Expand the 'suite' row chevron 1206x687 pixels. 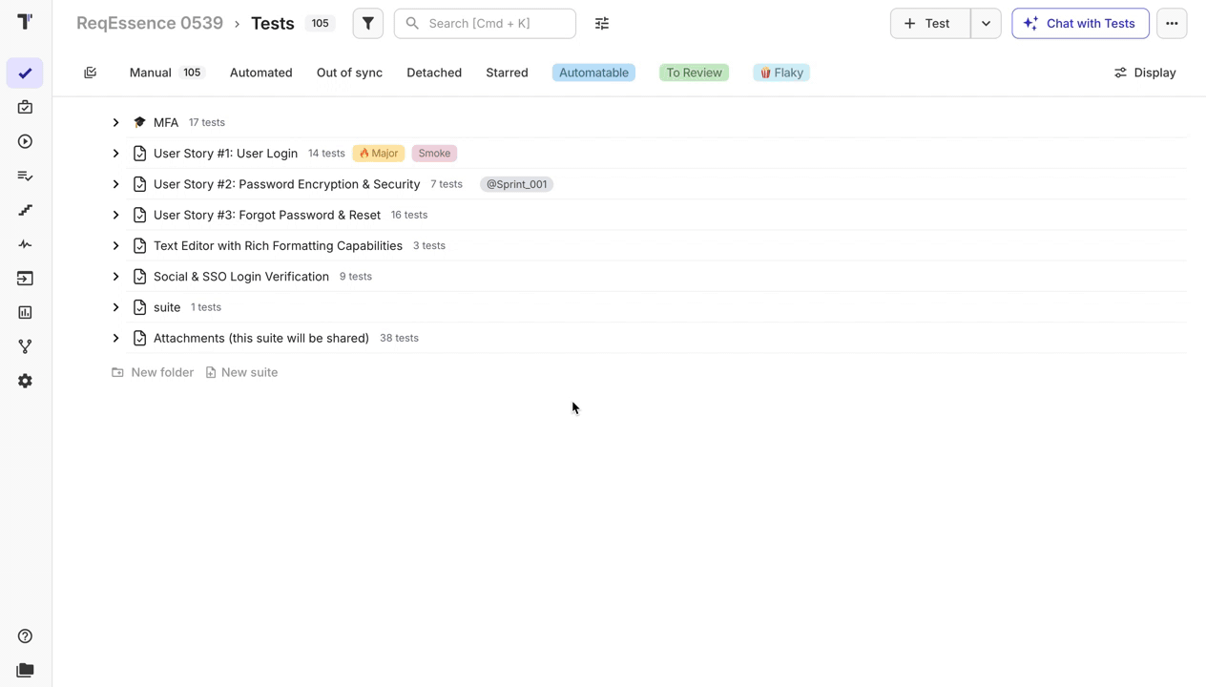pos(115,307)
